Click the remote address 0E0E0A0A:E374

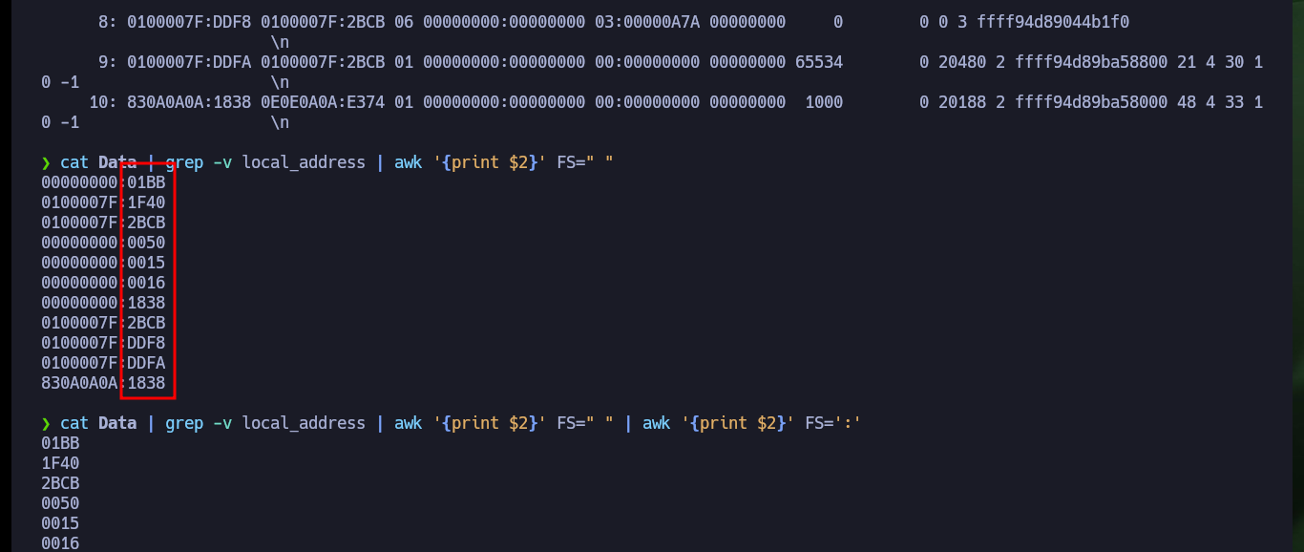coord(323,102)
